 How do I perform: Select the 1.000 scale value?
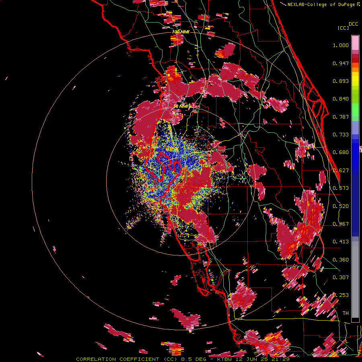coord(341,45)
